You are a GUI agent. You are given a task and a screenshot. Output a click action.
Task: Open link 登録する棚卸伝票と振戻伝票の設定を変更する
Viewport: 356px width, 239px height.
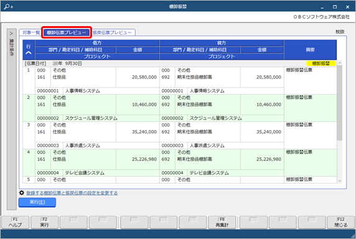coord(72,193)
